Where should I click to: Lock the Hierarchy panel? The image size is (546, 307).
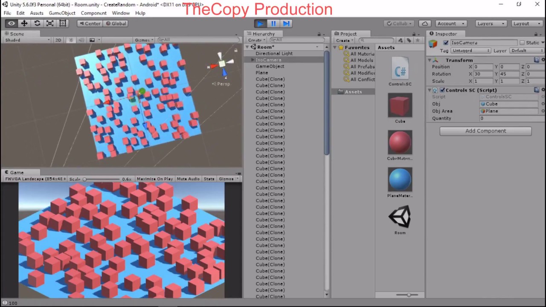[319, 34]
